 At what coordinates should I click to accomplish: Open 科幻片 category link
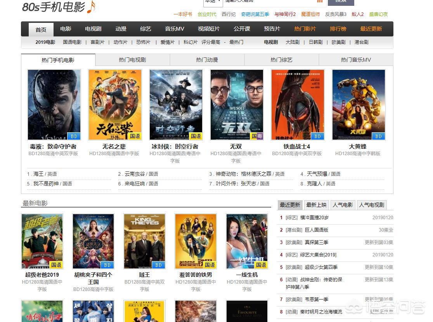click(x=190, y=42)
